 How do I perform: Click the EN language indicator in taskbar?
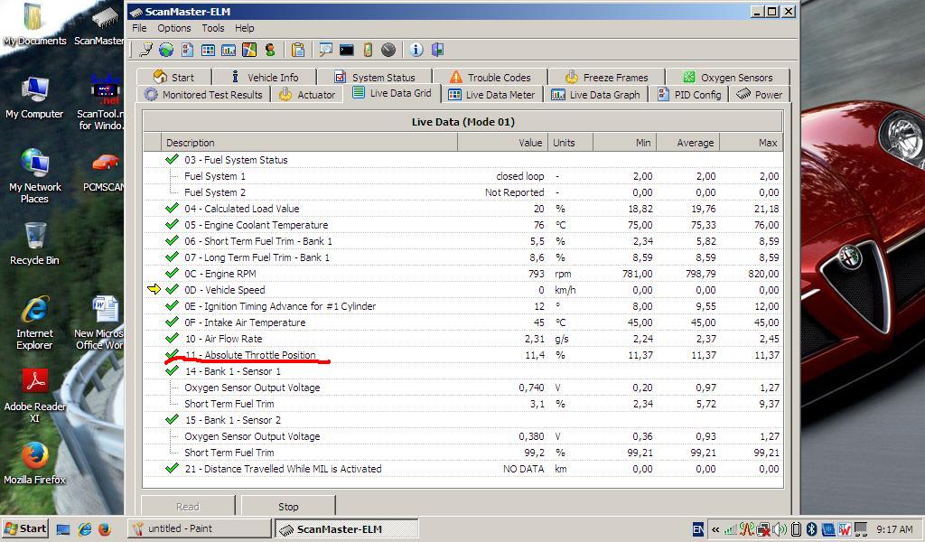[698, 529]
